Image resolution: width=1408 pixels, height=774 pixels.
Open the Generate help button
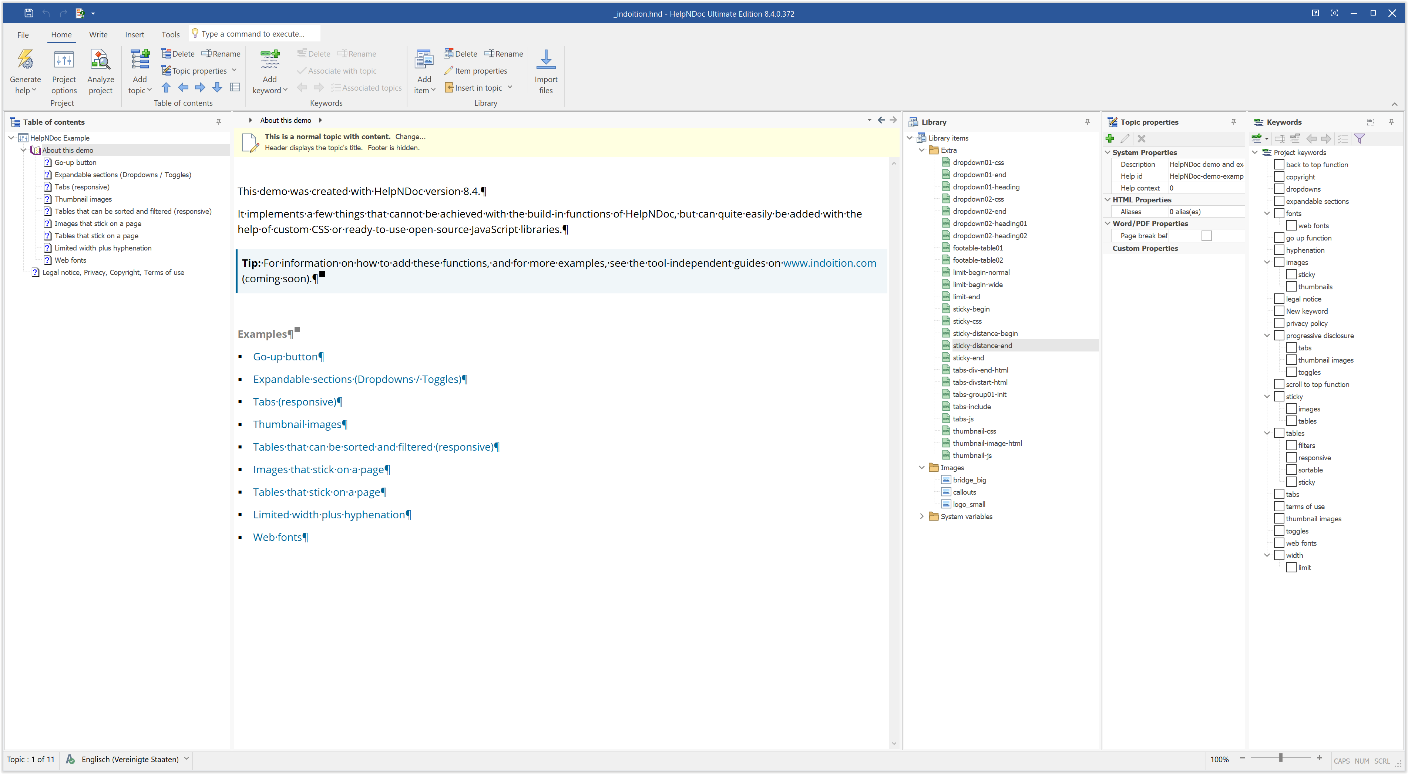pyautogui.click(x=25, y=72)
